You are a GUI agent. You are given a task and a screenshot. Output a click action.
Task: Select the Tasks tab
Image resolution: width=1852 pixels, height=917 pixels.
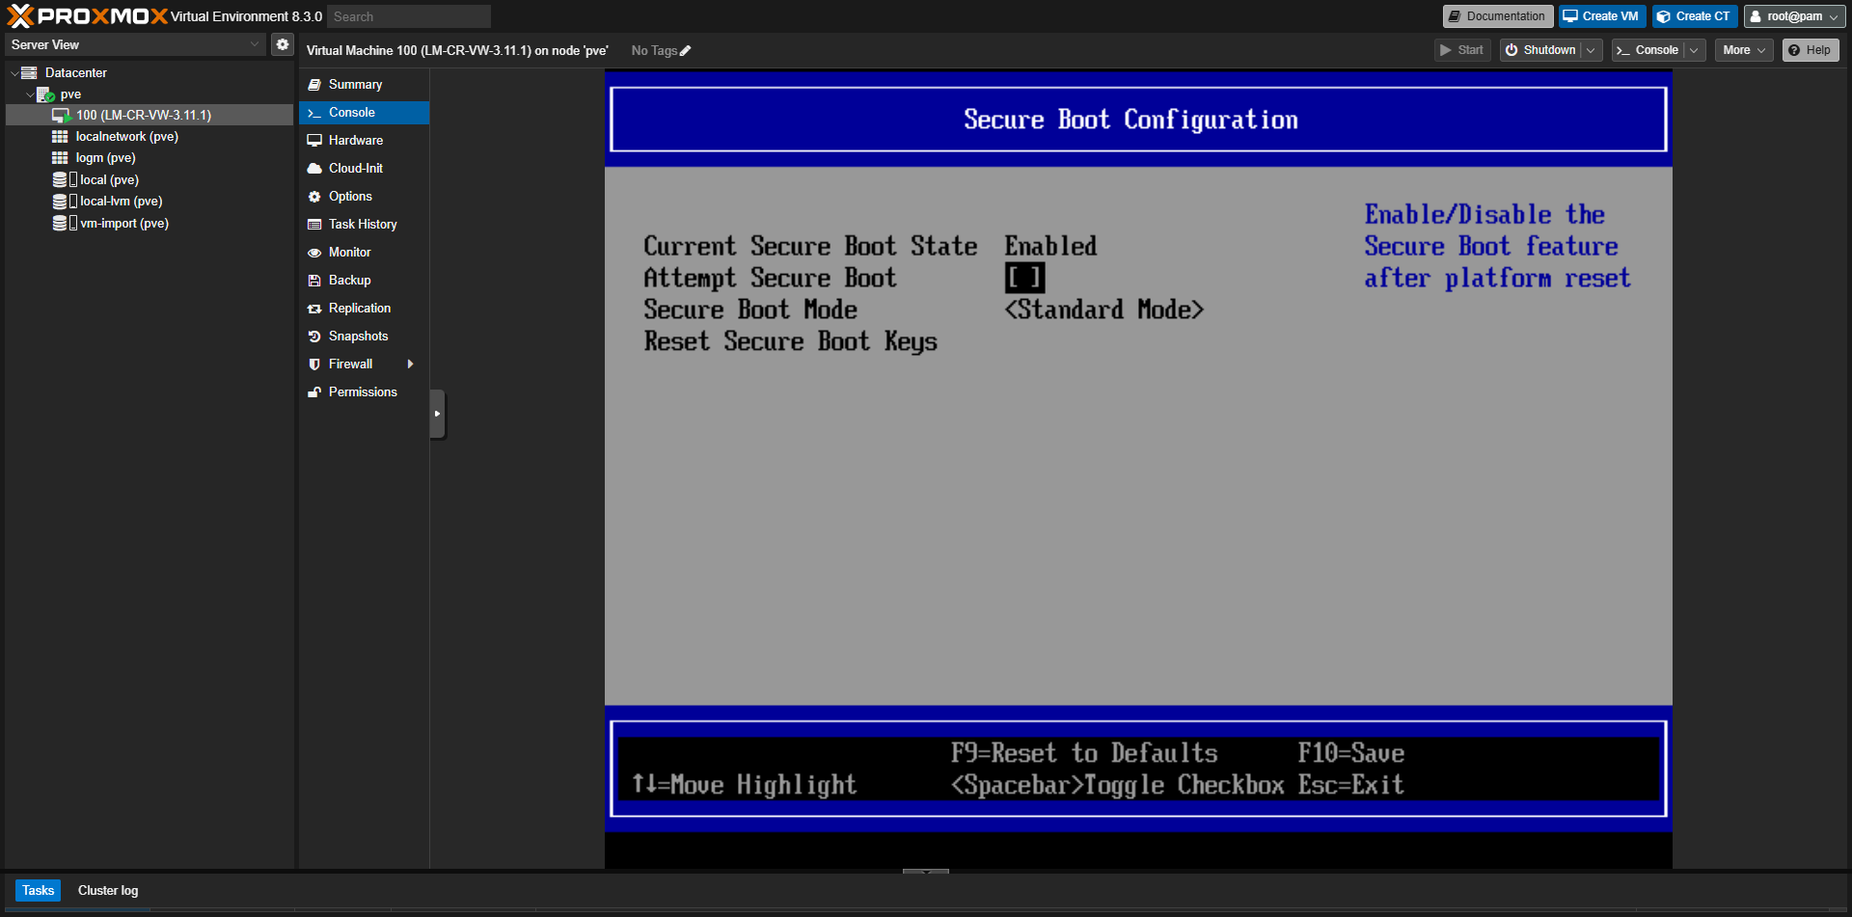[38, 890]
